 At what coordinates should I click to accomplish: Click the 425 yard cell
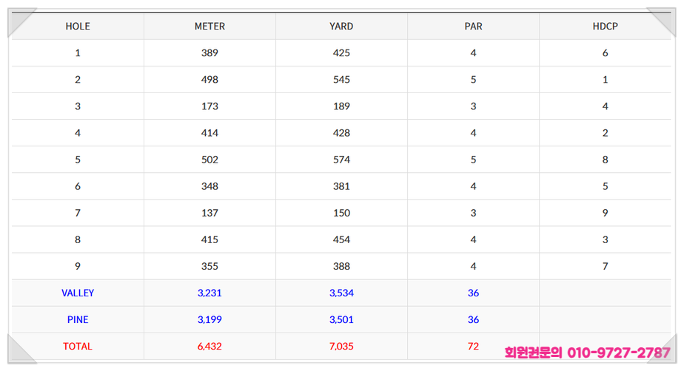click(341, 52)
